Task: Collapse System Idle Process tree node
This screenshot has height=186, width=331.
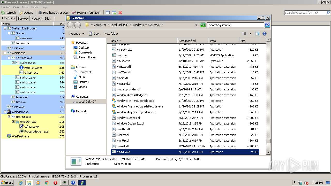Action: (x=5, y=28)
